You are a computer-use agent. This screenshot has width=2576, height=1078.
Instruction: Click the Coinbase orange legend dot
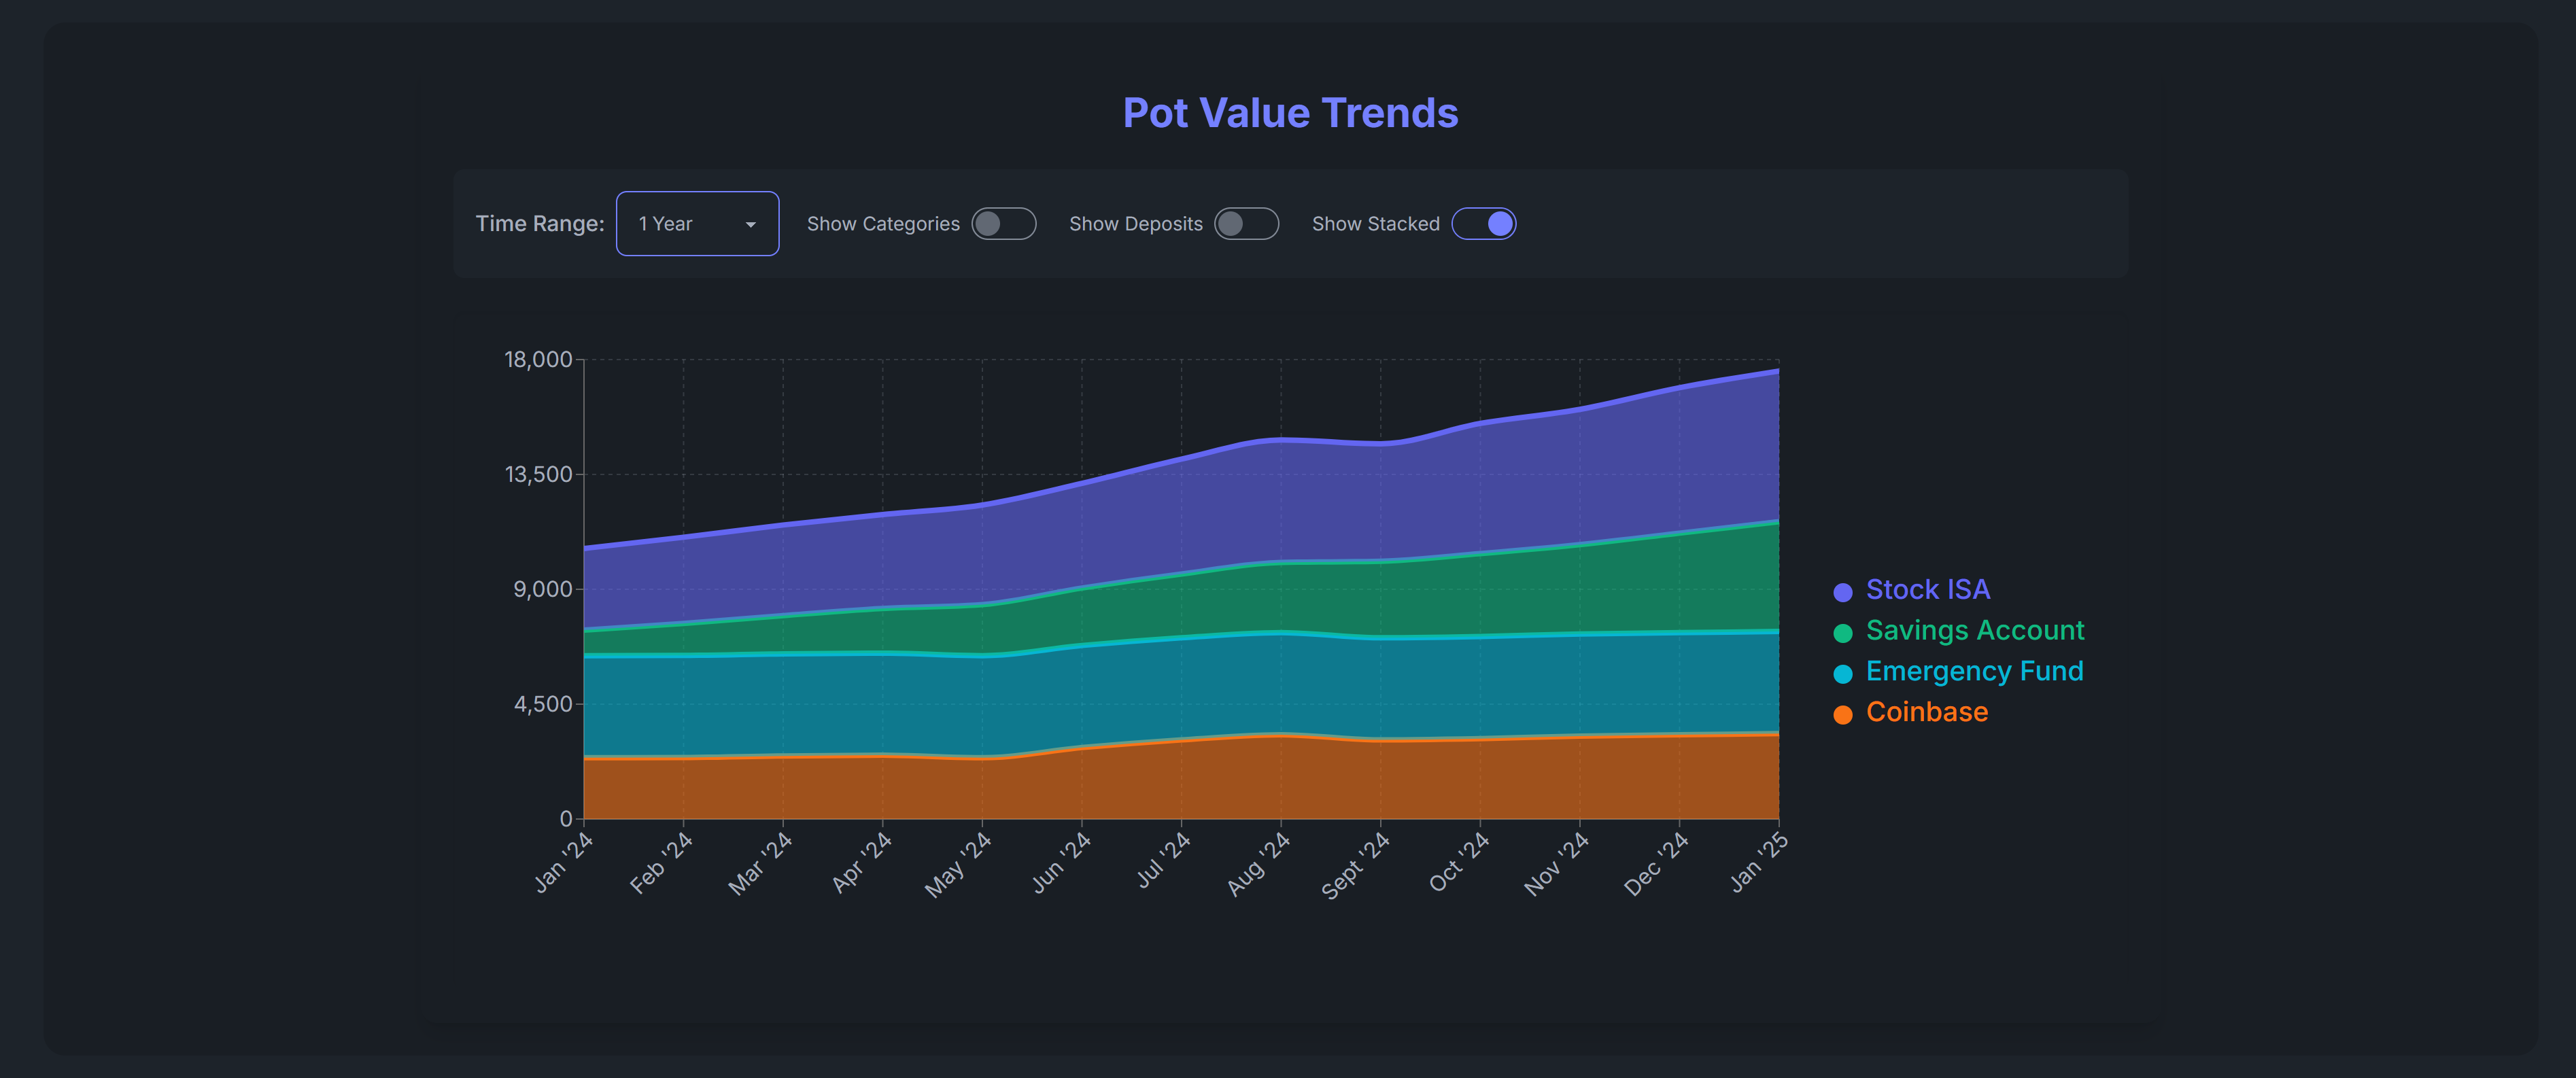pos(1842,714)
